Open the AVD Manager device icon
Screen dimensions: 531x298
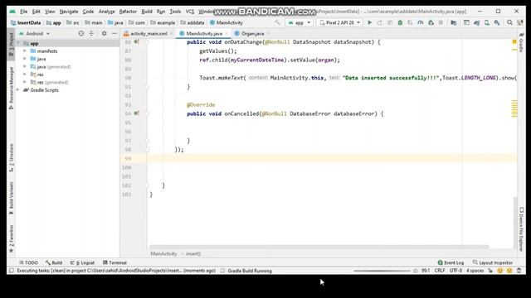(x=487, y=22)
